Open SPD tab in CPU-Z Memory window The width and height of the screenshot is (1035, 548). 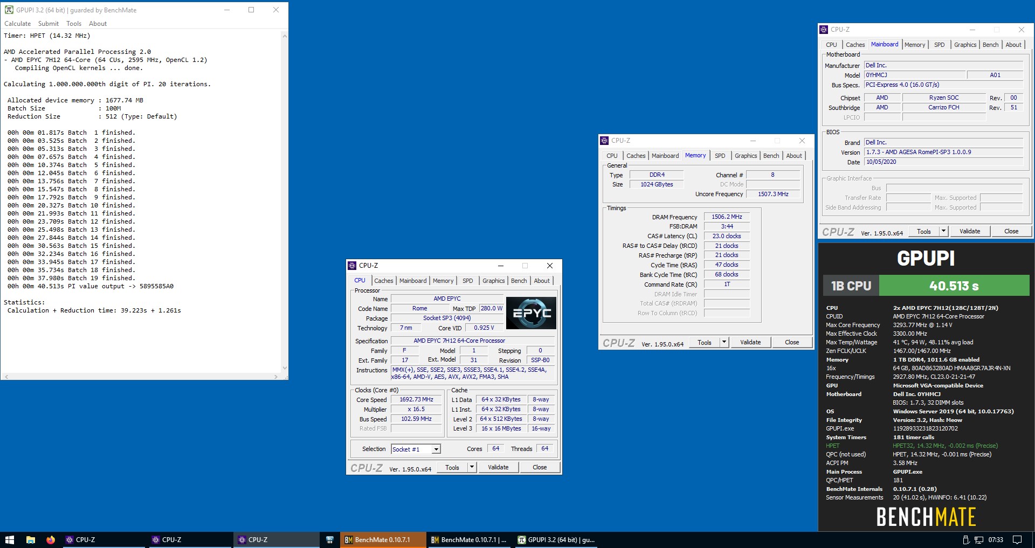[720, 156]
